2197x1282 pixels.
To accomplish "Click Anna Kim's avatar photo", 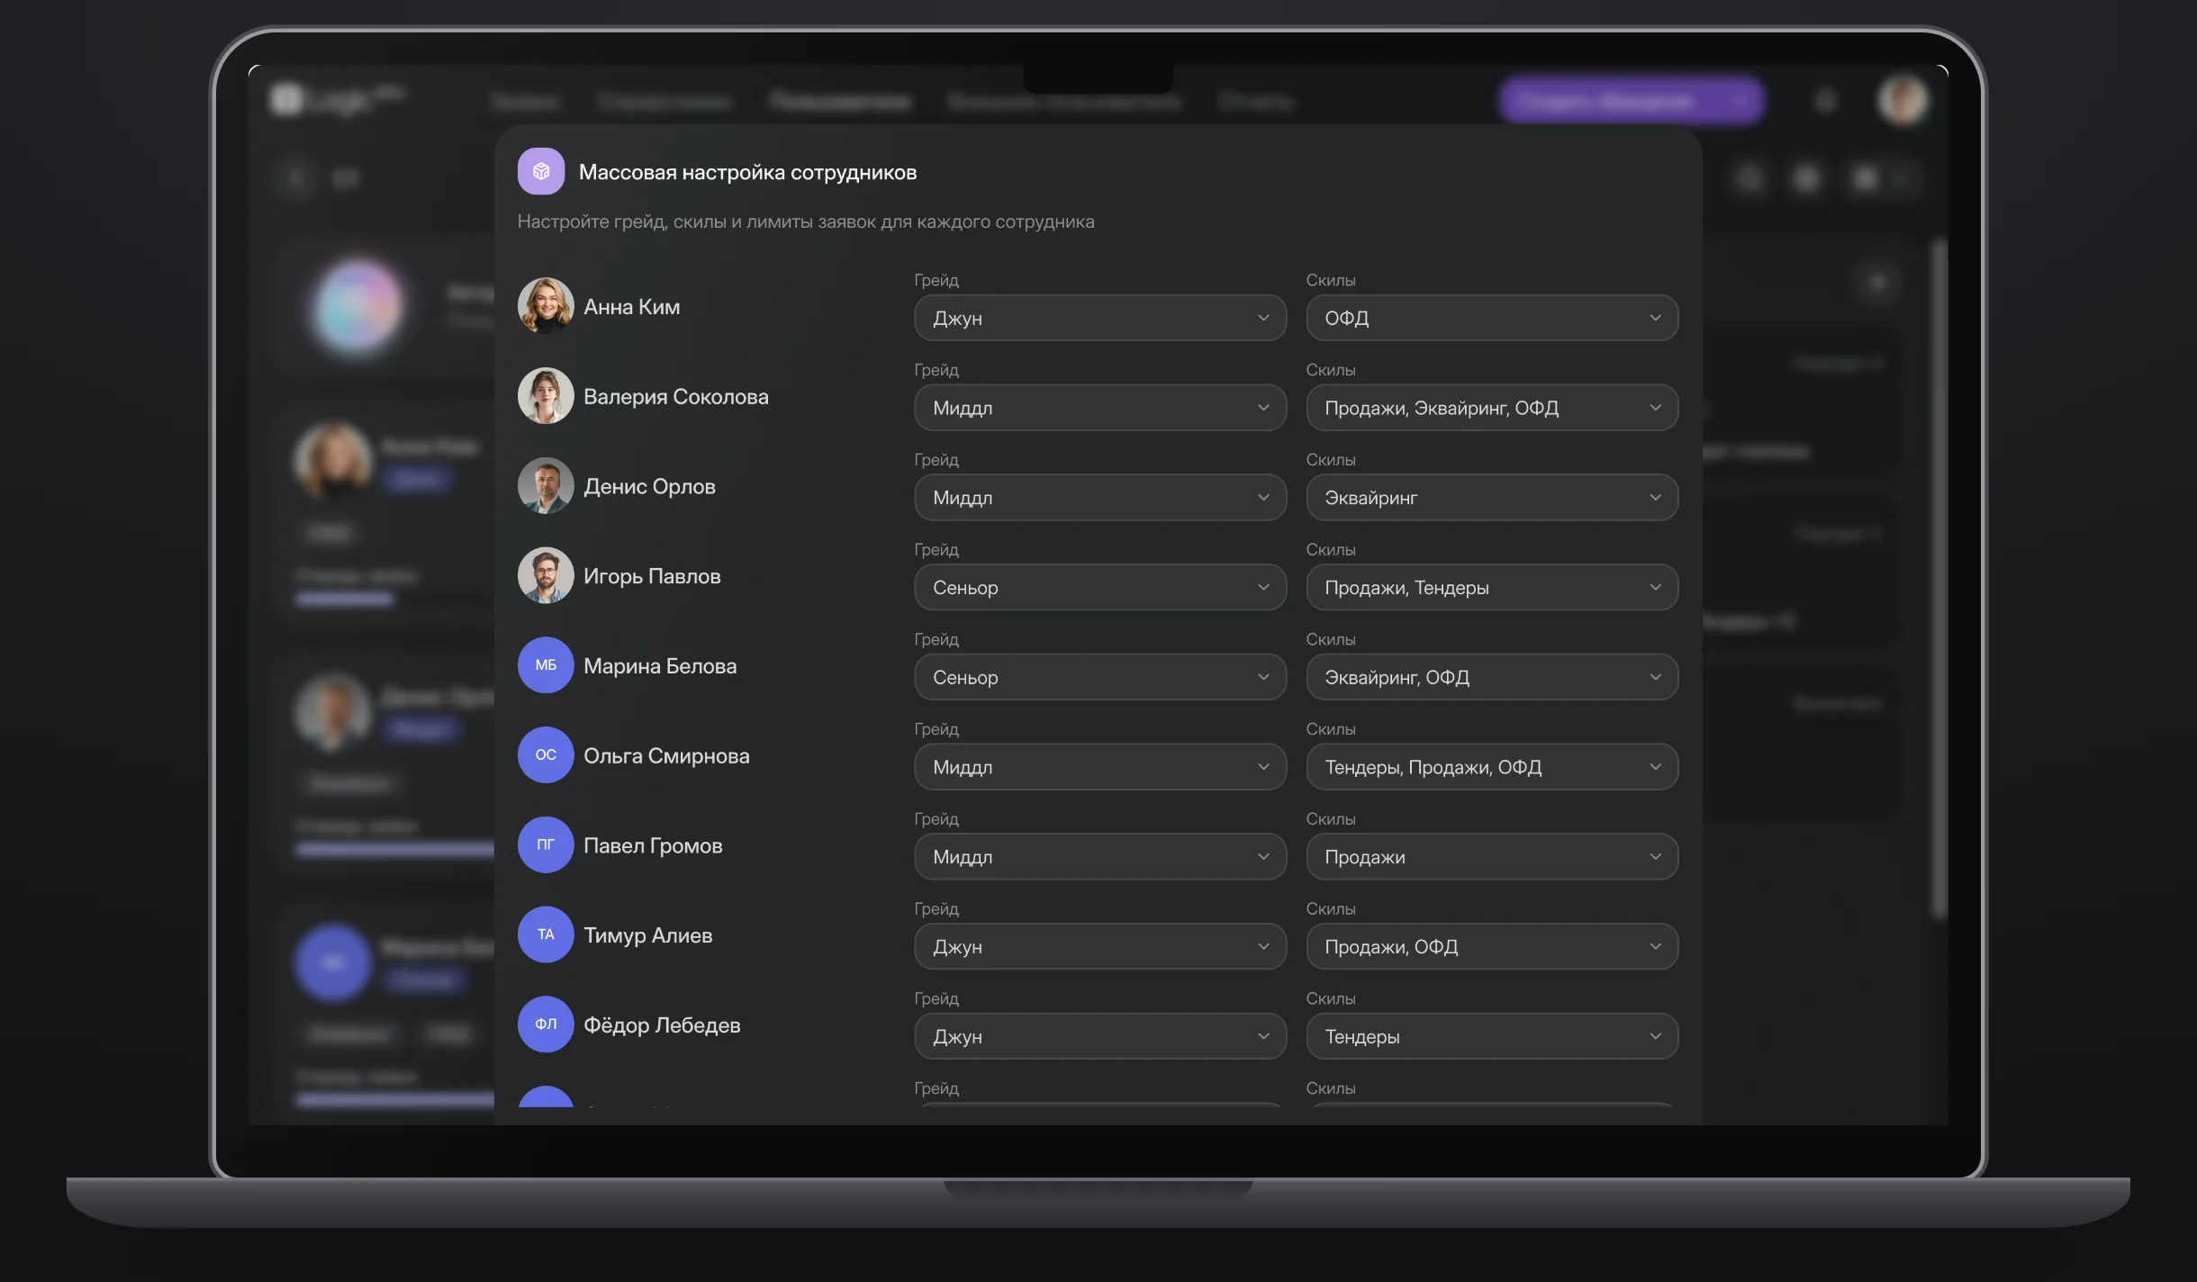I will click(x=546, y=305).
